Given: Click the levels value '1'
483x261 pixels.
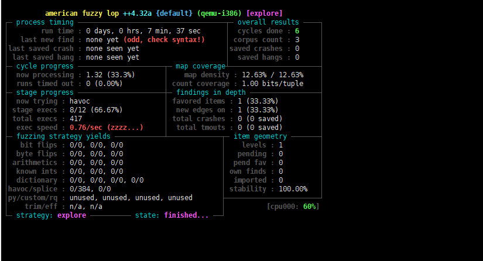Looking at the screenshot, I should (x=280, y=145).
